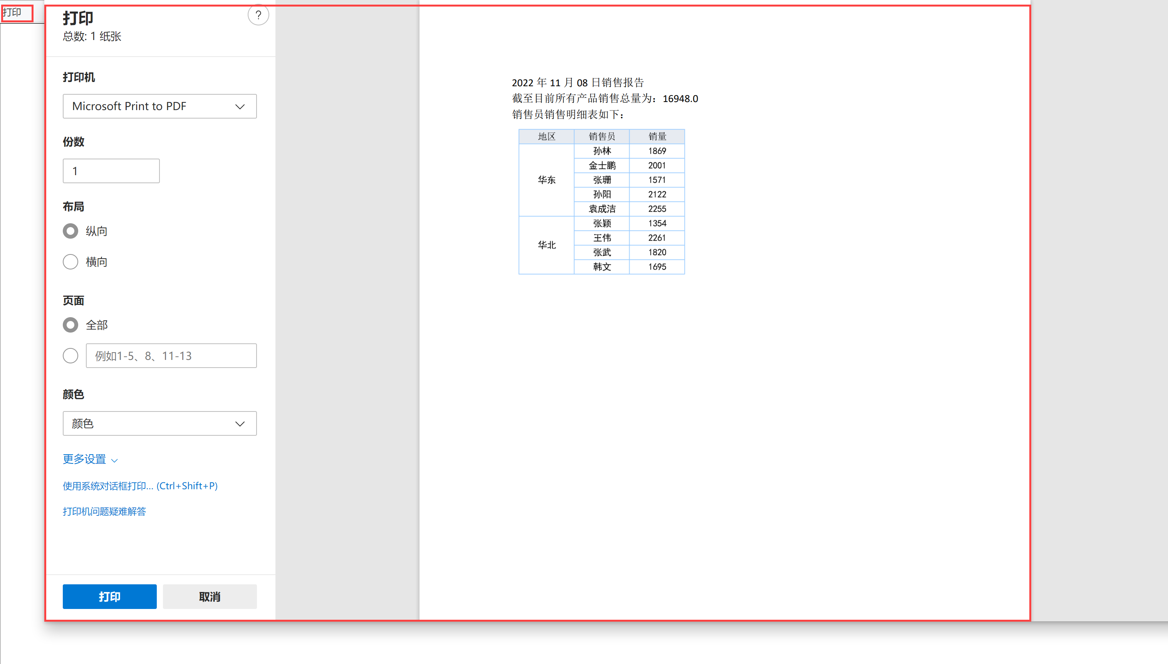This screenshot has width=1168, height=664.
Task: Click the help question mark icon
Action: click(258, 15)
